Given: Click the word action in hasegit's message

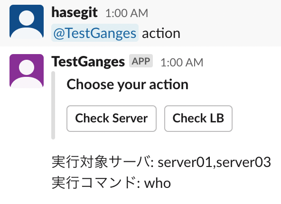Looking at the screenshot, I should (161, 34).
